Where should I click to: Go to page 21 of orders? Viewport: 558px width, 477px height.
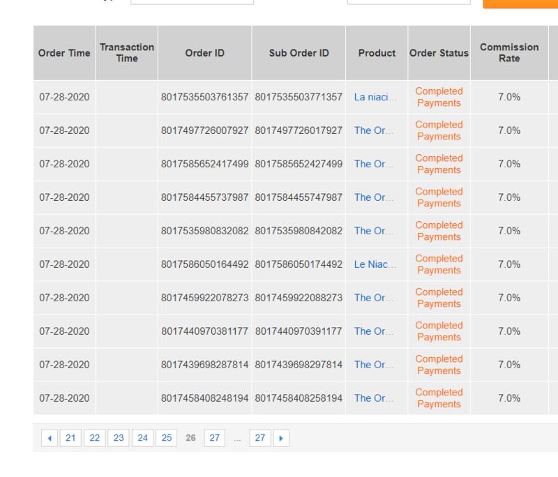pos(70,438)
